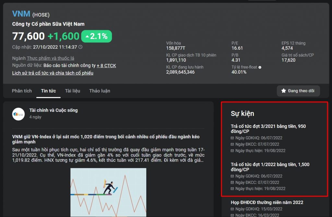Open the Thực phẩm và thuốc lá industry link
The width and height of the screenshot is (332, 217).
(50, 58)
